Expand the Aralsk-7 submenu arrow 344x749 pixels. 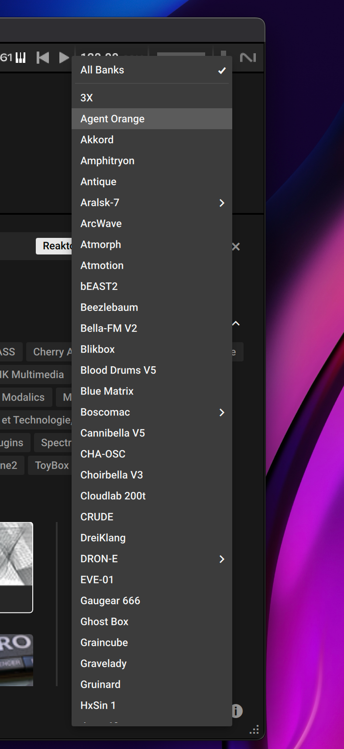[x=222, y=203]
